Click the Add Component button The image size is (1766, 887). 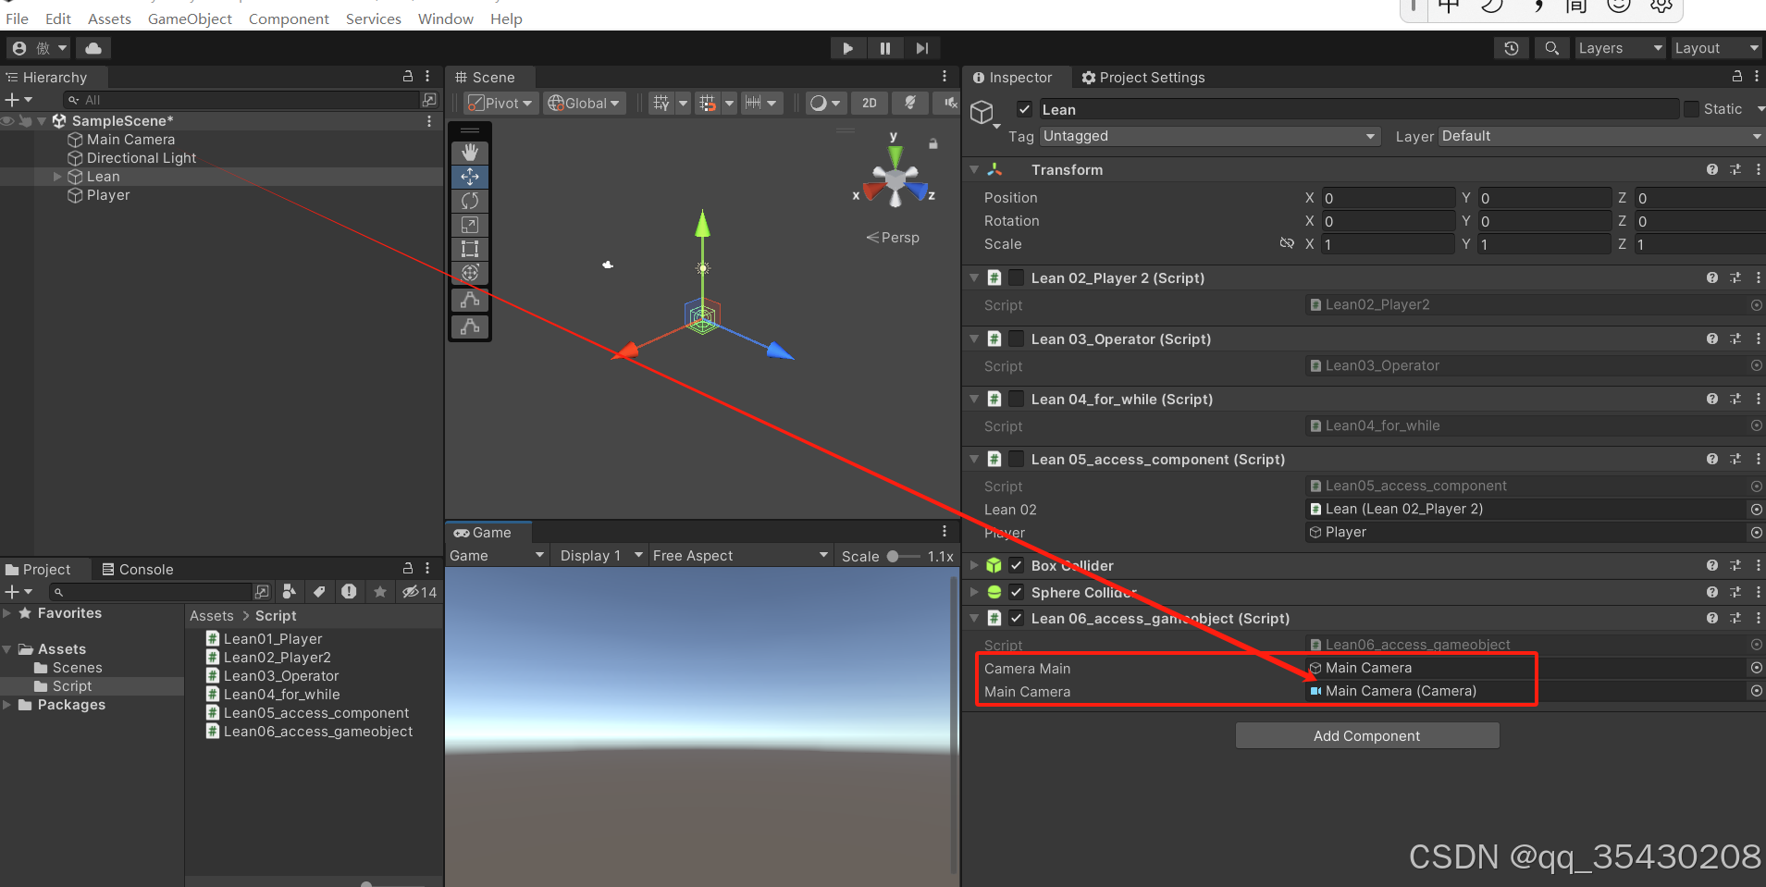[x=1366, y=736]
